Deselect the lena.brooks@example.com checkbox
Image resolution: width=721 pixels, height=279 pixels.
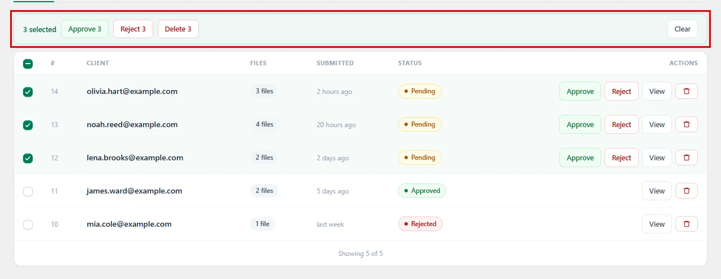(28, 158)
